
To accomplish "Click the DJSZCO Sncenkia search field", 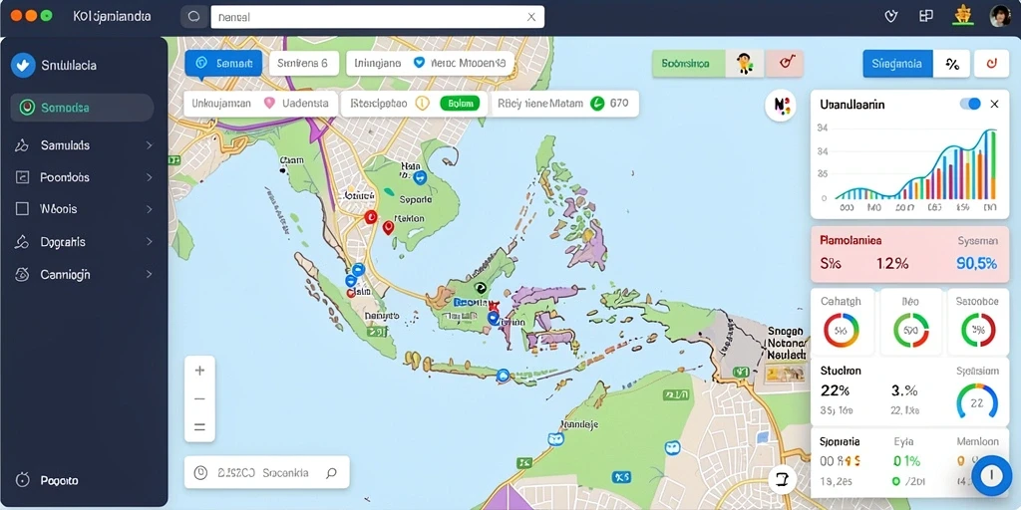I will [267, 473].
